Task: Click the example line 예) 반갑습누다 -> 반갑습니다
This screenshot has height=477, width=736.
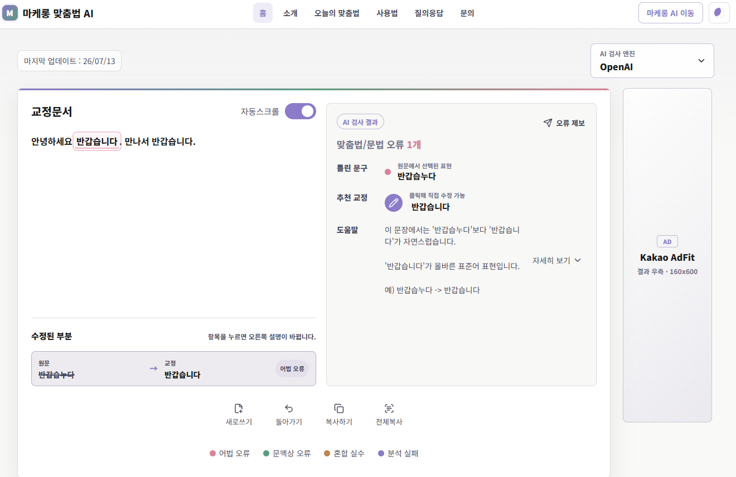Action: [432, 290]
